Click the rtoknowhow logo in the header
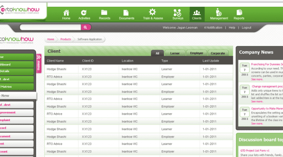 20,10
